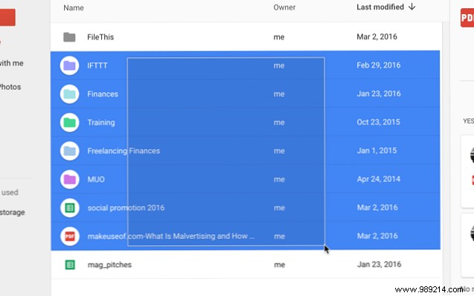The height and width of the screenshot is (296, 474).
Task: Open the Shared with me sidebar item
Action: [x=11, y=63]
